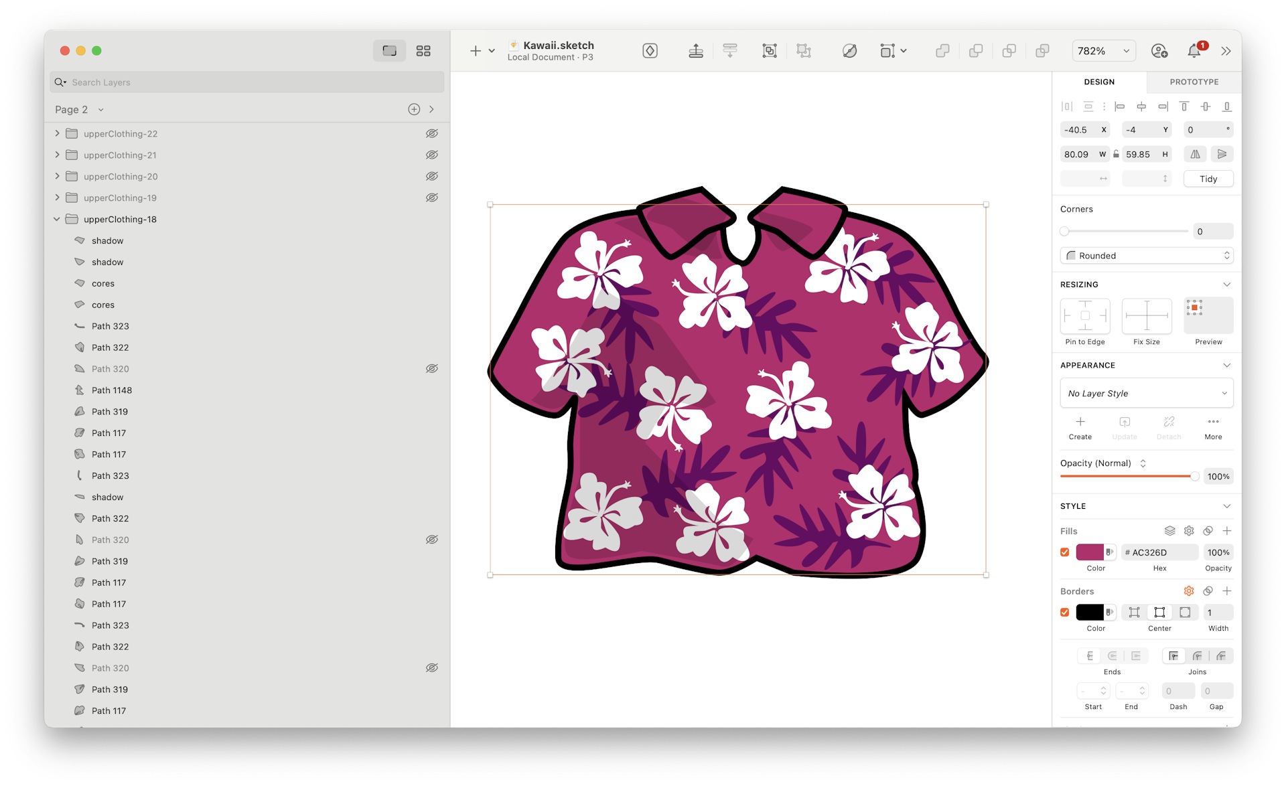Screen dimensions: 1286x786
Task: Open the 782% zoom dropdown
Action: click(x=1103, y=50)
